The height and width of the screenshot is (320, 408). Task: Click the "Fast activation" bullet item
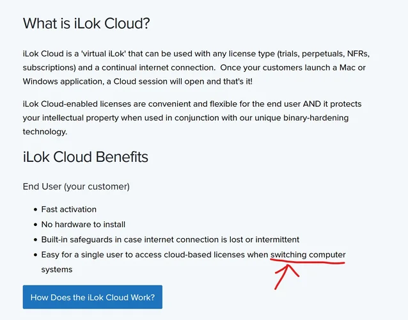(70, 209)
